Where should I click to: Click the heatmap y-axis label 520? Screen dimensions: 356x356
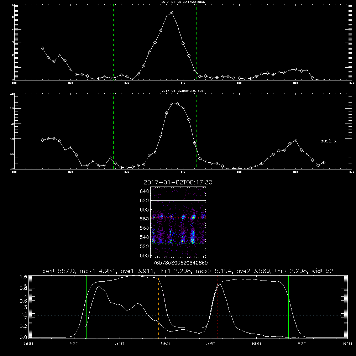point(145,246)
